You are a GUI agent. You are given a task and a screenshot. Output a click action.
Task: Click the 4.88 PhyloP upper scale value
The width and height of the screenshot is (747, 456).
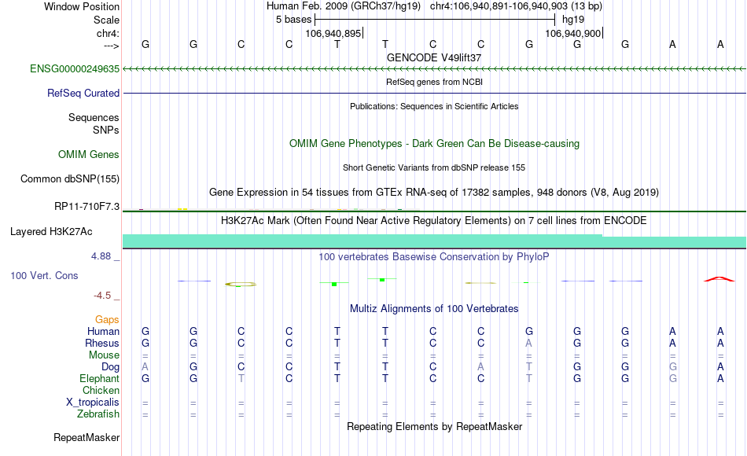click(101, 256)
